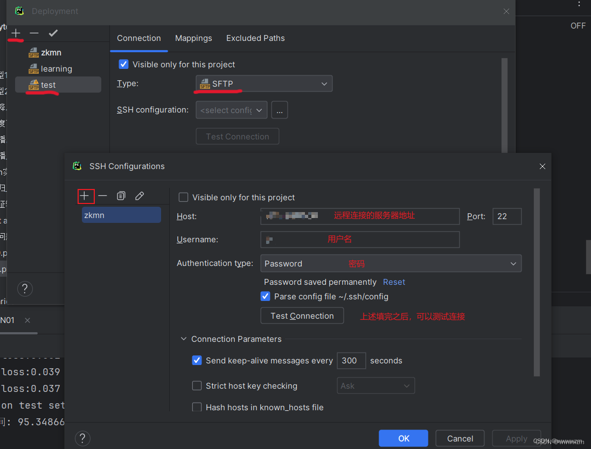Click the Host input field
Screen dimensions: 591x449
pyautogui.click(x=359, y=216)
